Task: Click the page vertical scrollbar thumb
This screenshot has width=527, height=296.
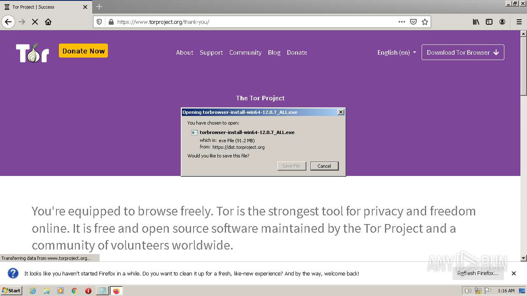Action: pos(524,66)
